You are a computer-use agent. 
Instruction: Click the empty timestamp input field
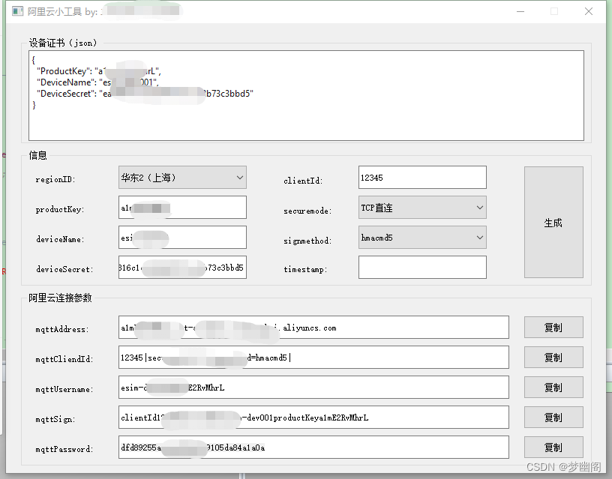coord(422,267)
